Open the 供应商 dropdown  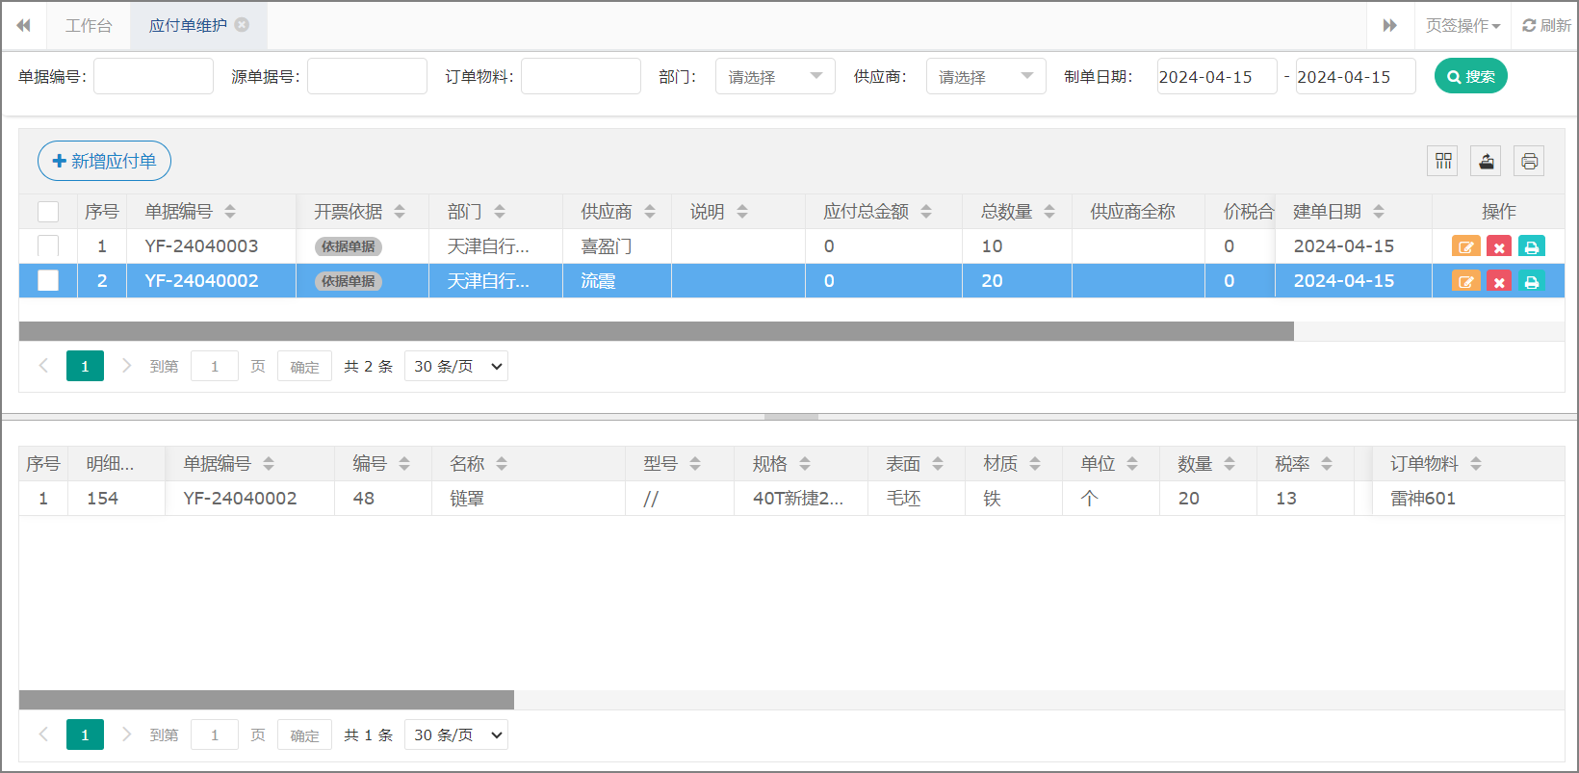985,77
